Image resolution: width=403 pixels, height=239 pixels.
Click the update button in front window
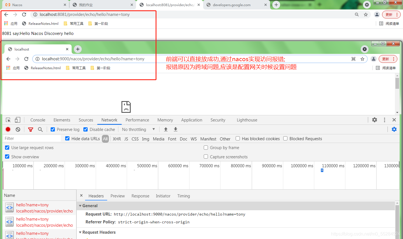tap(388, 59)
